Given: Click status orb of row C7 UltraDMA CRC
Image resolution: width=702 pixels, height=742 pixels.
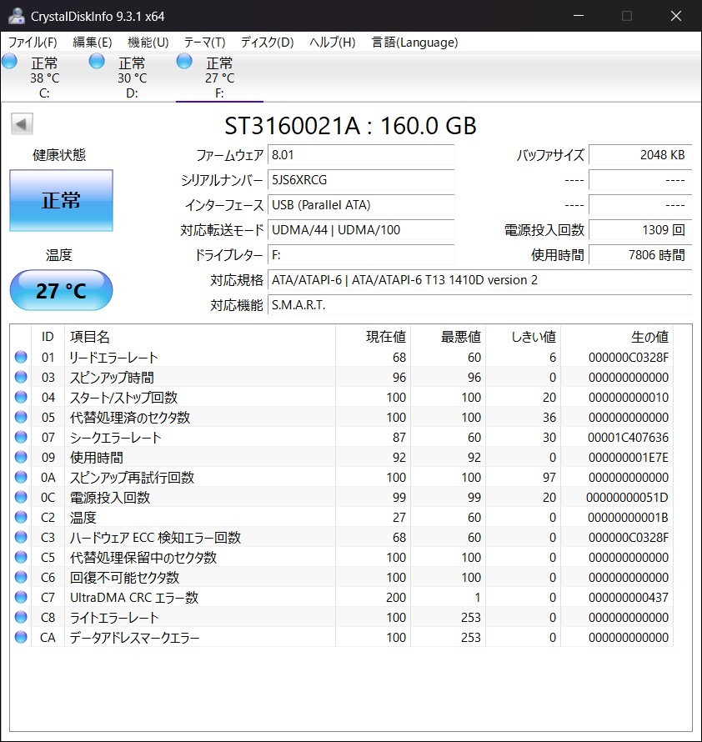Looking at the screenshot, I should (21, 597).
